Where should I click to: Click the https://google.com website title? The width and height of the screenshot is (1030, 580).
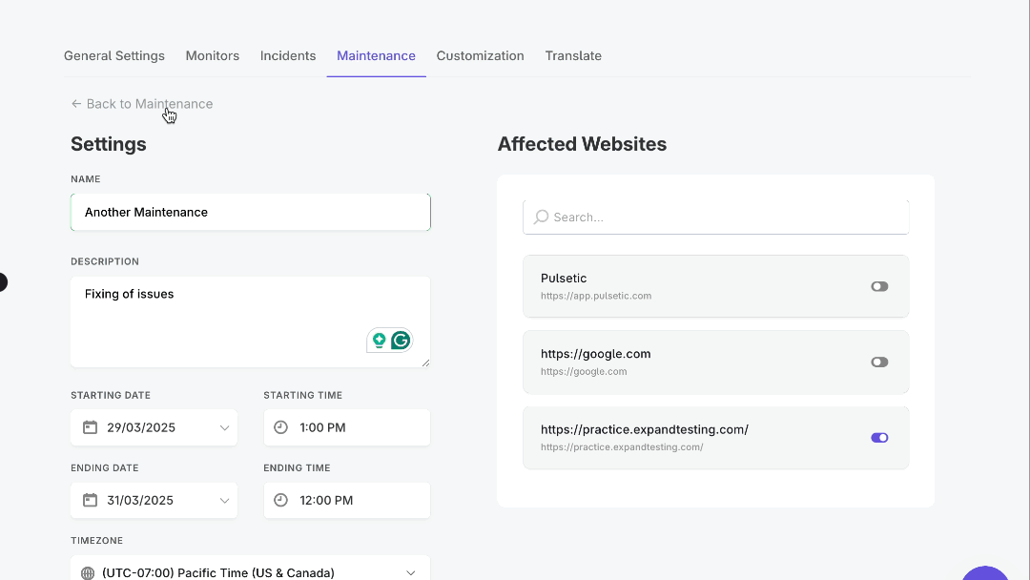click(596, 354)
